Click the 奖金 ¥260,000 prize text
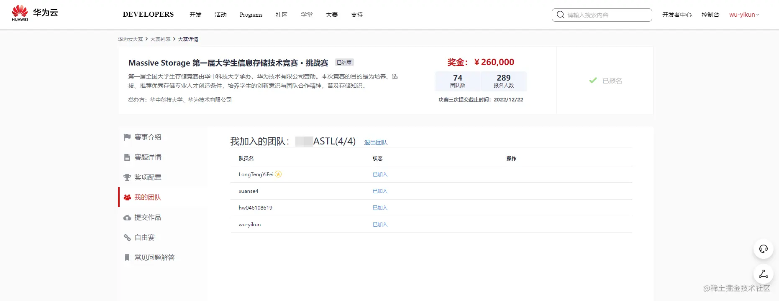This screenshot has width=779, height=301. 481,62
